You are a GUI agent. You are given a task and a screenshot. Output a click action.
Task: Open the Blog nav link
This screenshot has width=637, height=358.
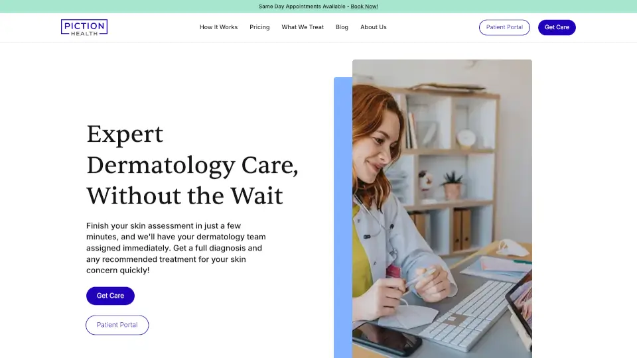[x=342, y=27]
